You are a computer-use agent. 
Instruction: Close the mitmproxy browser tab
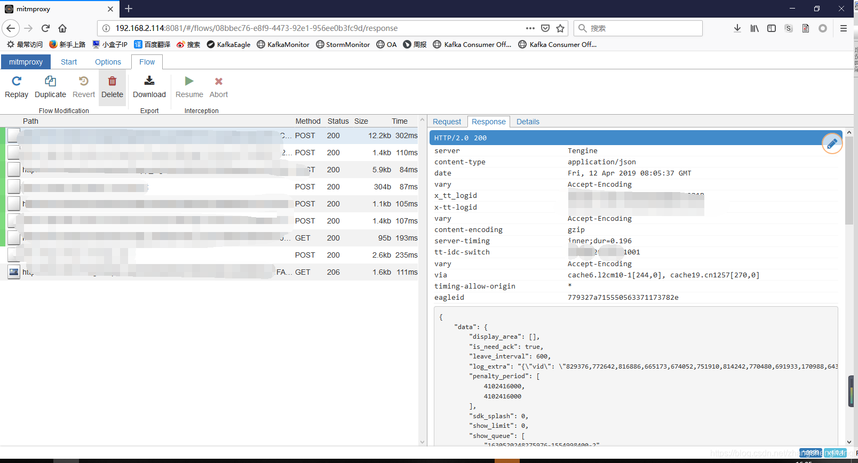pyautogui.click(x=110, y=9)
